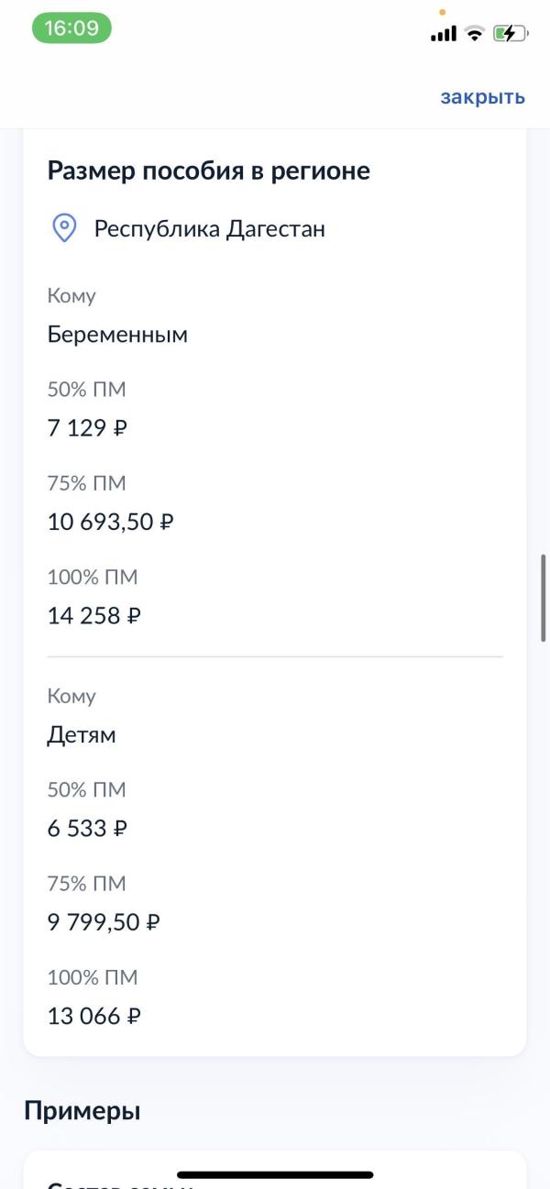Tap the 10 693,50 ₽ amount
Viewport: 550px width, 1189px height.
tap(111, 522)
